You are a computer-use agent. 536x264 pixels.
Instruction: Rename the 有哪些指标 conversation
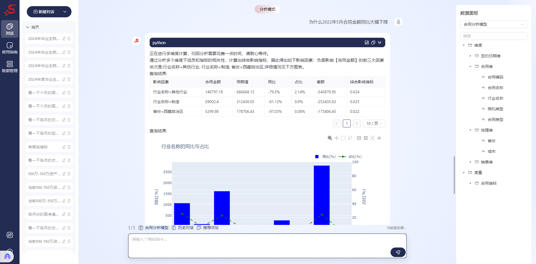click(x=64, y=147)
